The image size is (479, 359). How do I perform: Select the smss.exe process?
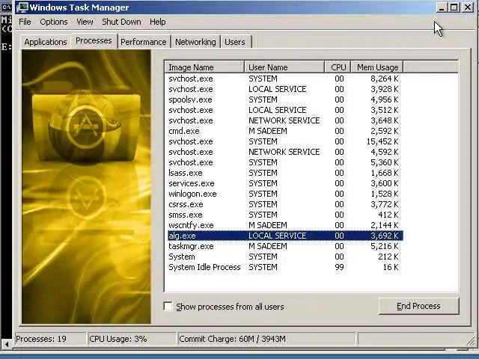tap(285, 215)
